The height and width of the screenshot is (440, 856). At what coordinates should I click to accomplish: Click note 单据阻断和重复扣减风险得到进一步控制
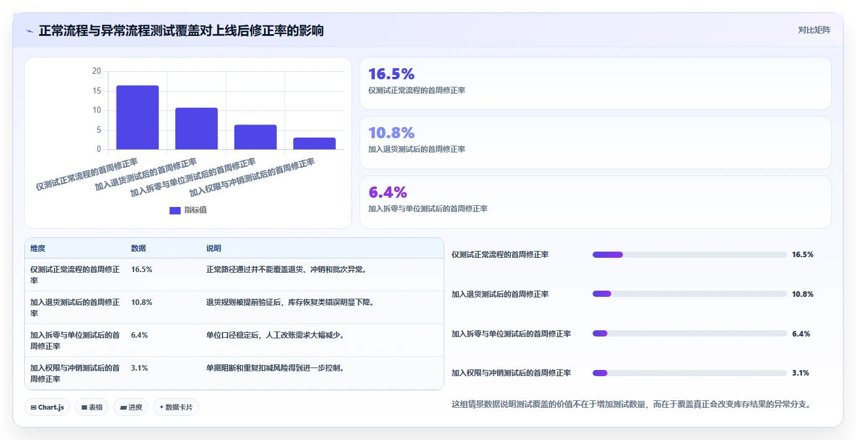(276, 368)
